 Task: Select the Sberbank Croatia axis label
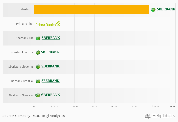point(21,81)
